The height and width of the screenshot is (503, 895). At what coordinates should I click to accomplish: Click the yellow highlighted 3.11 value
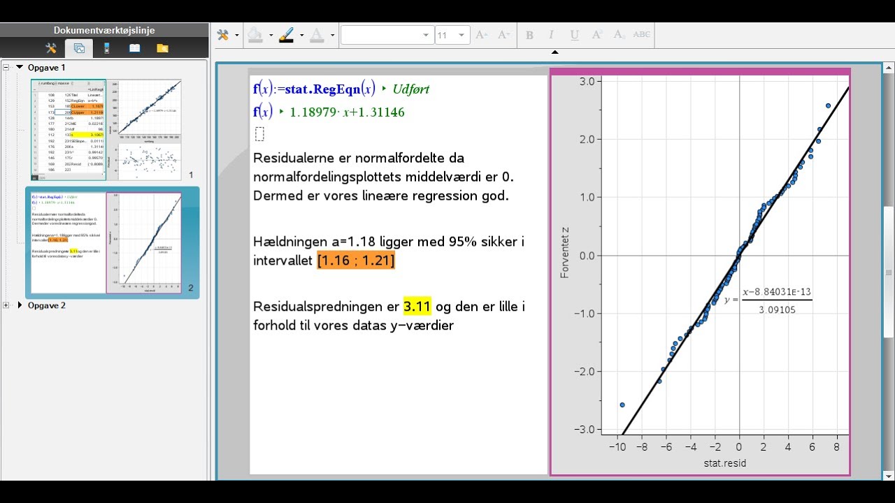point(417,306)
